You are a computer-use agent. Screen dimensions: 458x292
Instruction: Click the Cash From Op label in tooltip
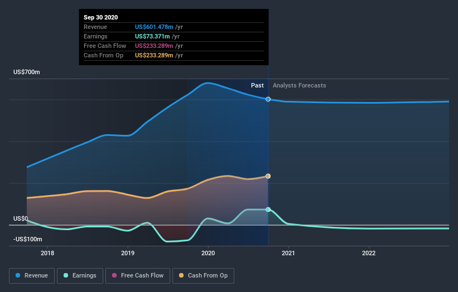103,55
